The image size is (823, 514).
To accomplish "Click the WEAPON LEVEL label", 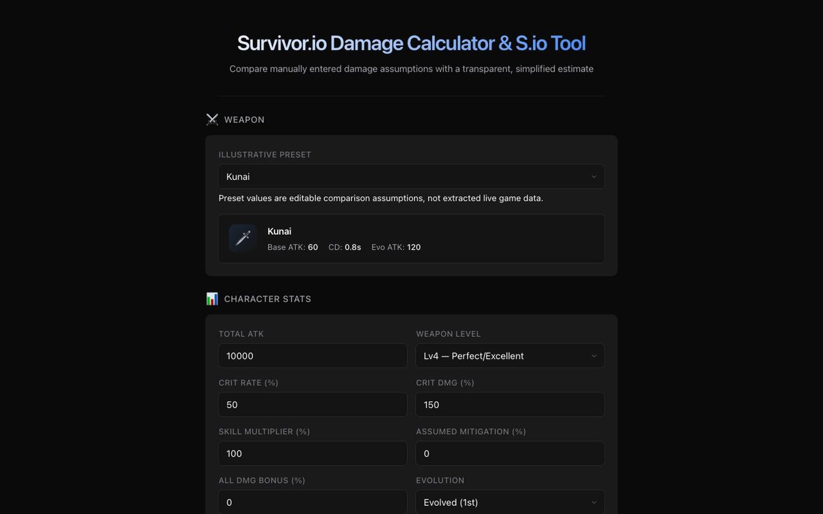I will pos(448,334).
